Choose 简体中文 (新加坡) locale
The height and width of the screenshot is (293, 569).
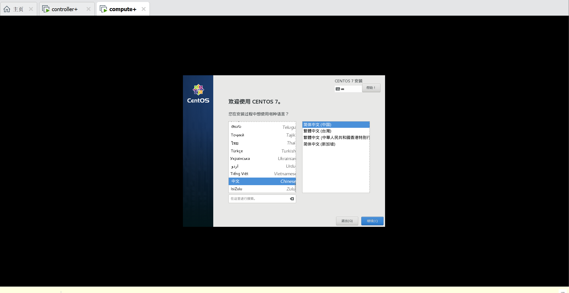336,144
